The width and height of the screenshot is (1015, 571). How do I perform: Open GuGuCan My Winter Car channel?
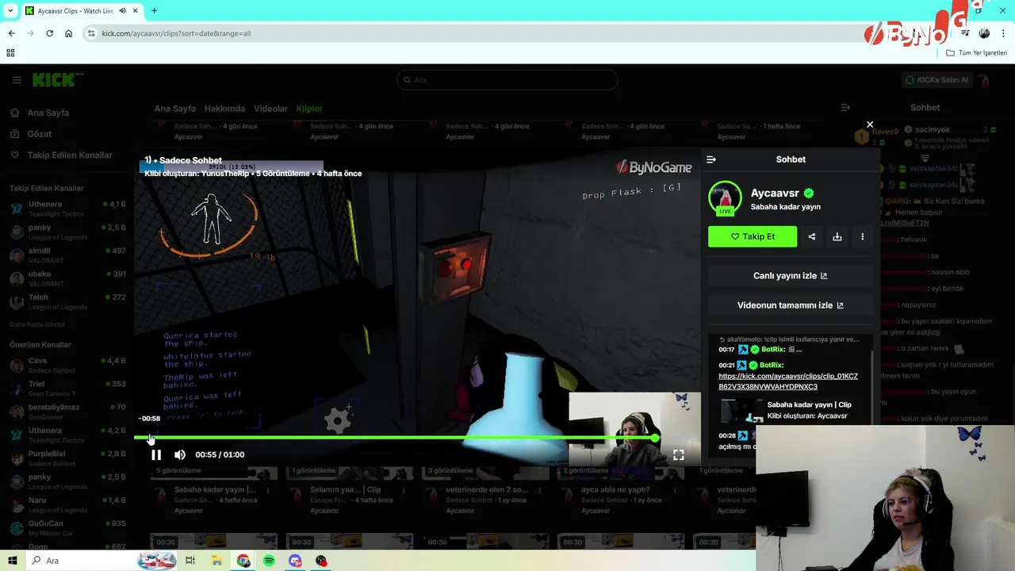67,528
